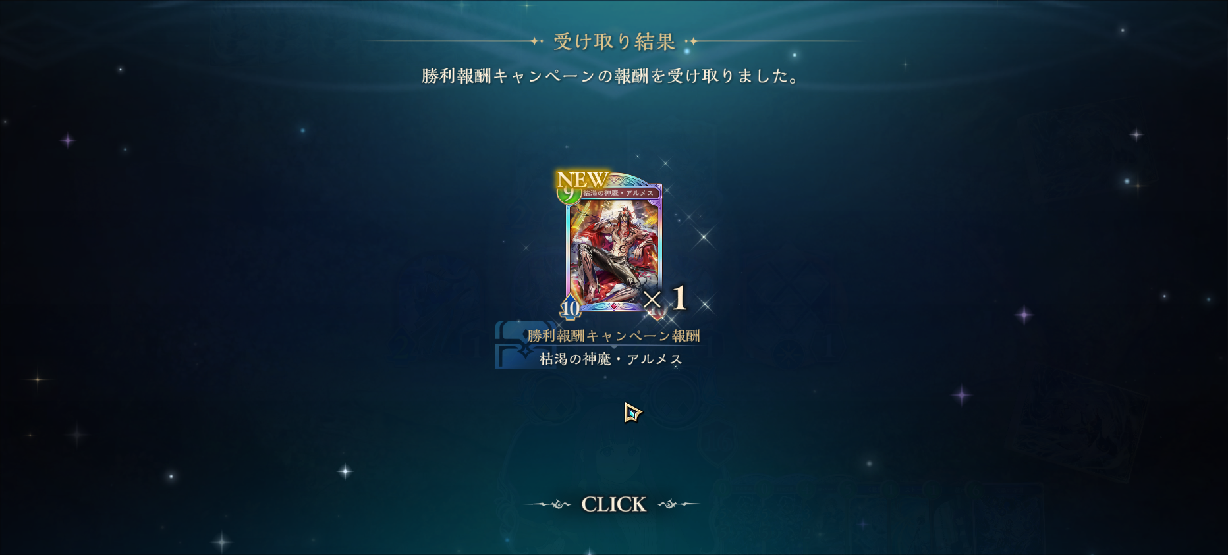1228x555 pixels.
Task: Click the ornament left of CLICK
Action: [x=548, y=504]
